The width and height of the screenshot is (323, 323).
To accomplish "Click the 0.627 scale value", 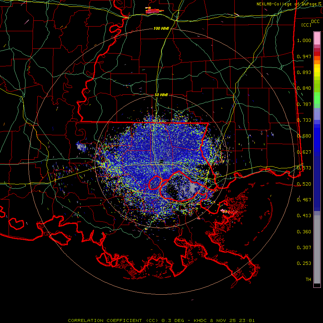I will click(x=304, y=152).
